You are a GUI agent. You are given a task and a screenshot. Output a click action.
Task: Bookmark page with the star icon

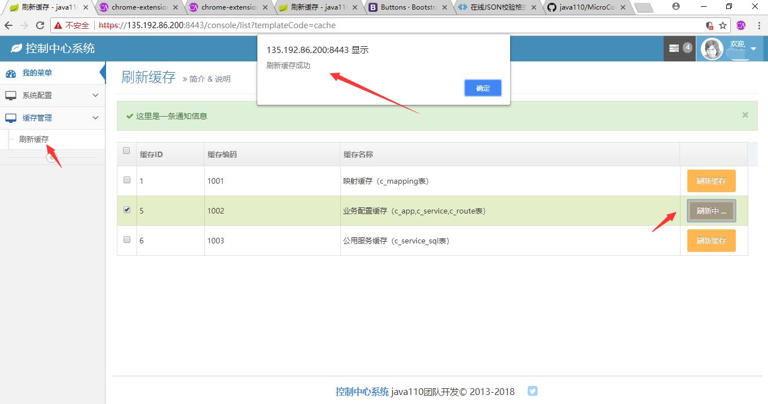click(723, 25)
